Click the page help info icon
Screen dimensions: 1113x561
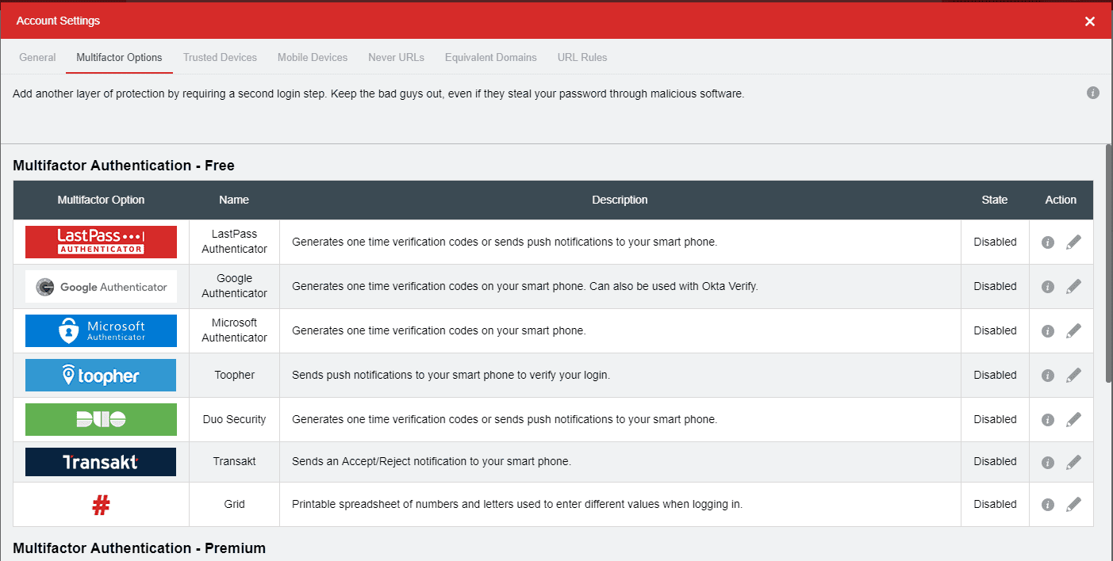[x=1093, y=93]
